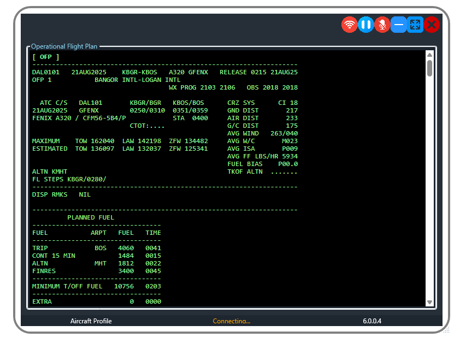This screenshot has width=460, height=337.
Task: Select the FINRES fuel value 3400
Action: click(126, 271)
